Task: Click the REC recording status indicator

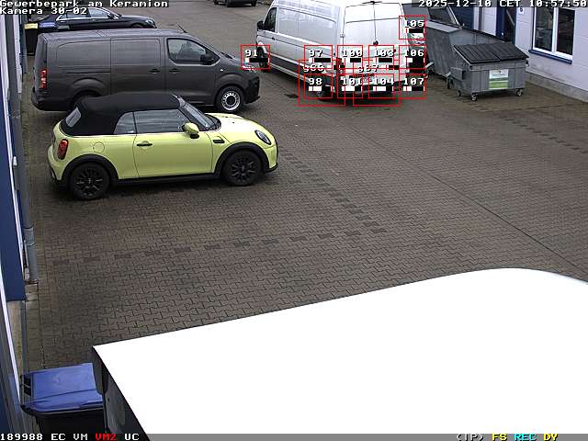Action: point(526,436)
